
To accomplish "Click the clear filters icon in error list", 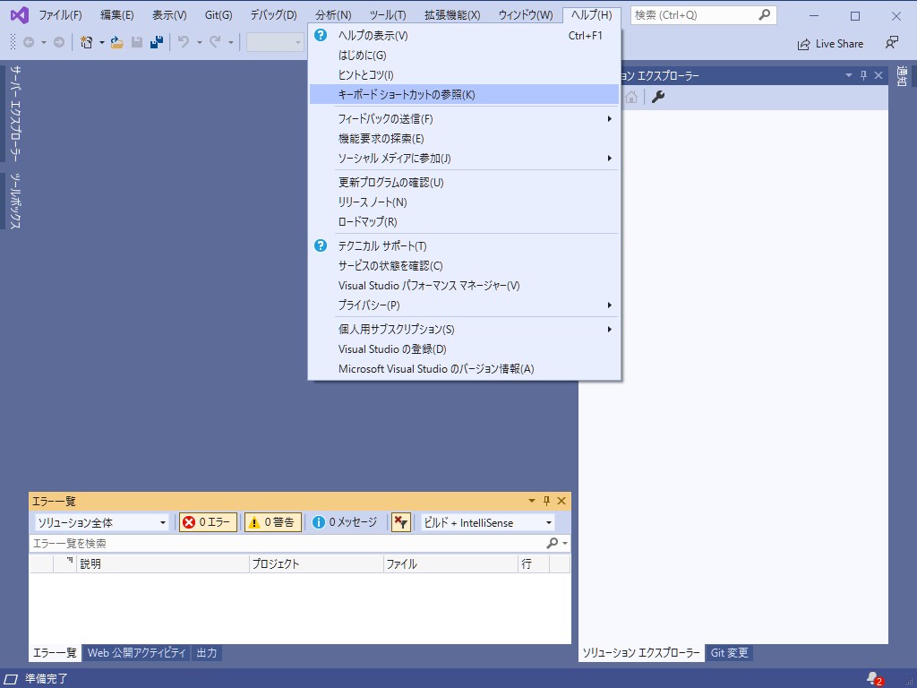I will 400,522.
